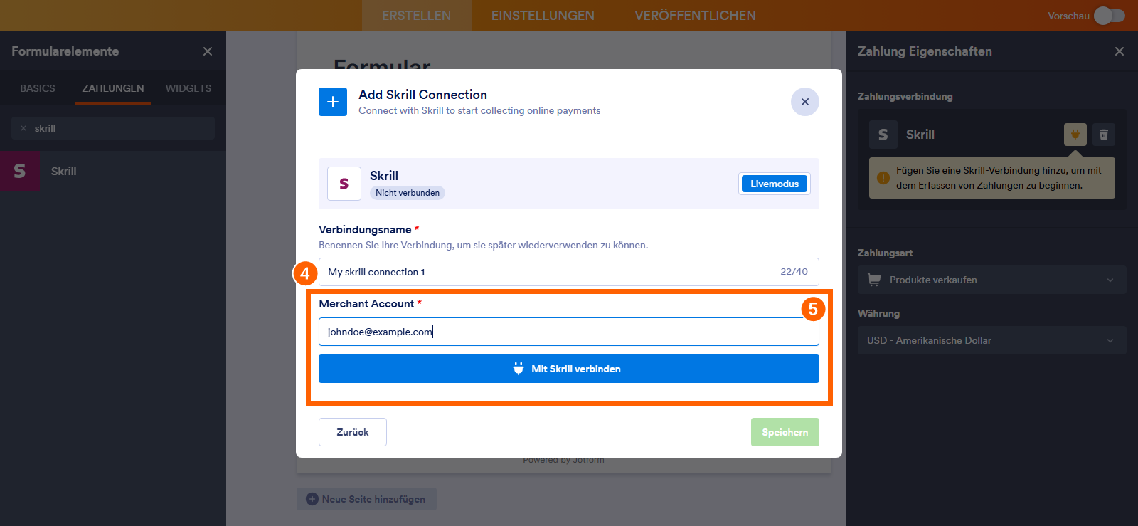Click the Zurück button
Viewport: 1138px width, 526px height.
[x=353, y=432]
